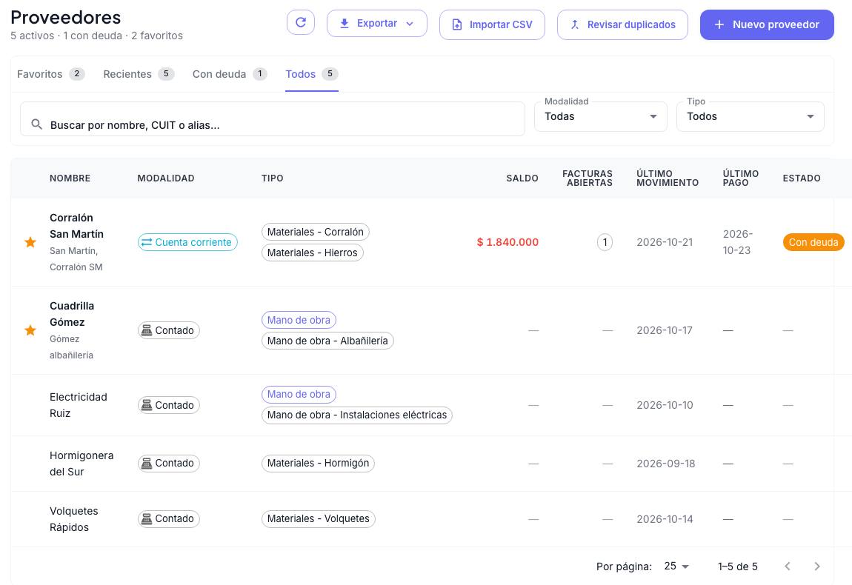852x585 pixels.
Task: Open Revisar duplicados
Action: (x=622, y=24)
